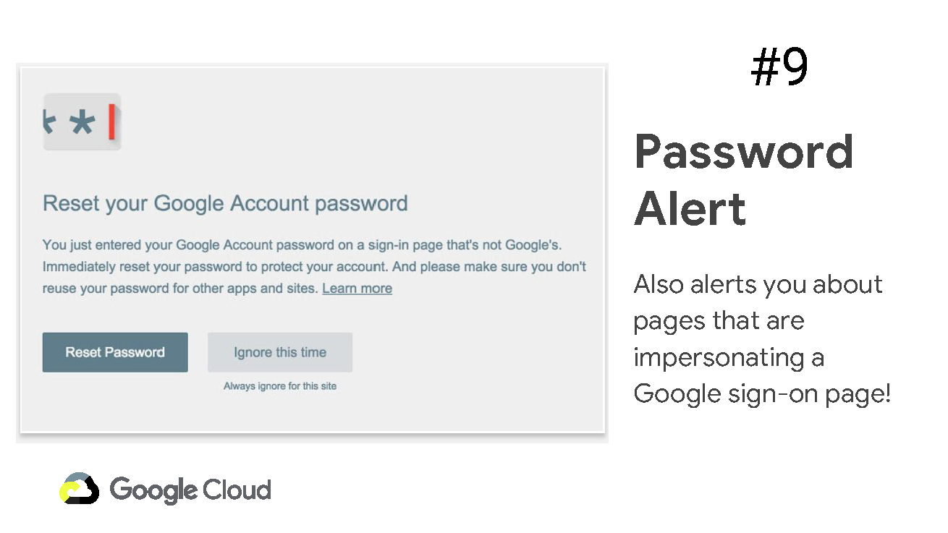This screenshot has height=533, width=948.
Task: Click the Google Cloud logo icon
Action: 80,488
